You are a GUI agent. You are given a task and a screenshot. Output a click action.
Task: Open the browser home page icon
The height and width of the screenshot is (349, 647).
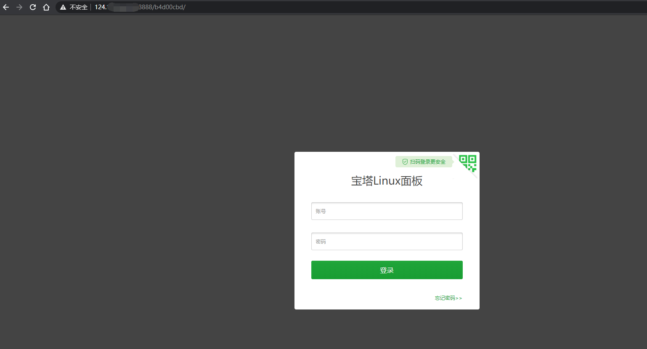(46, 7)
